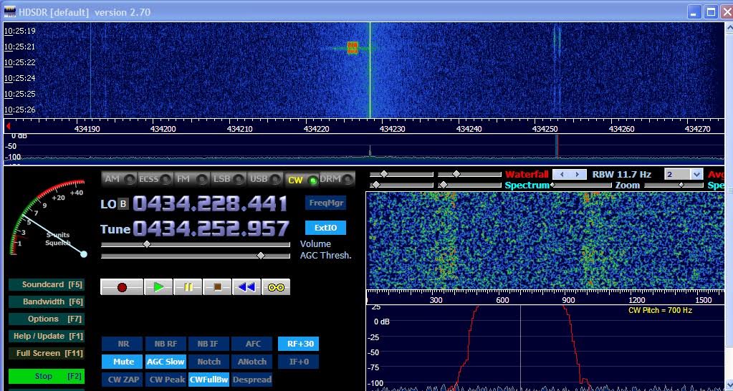Decrease RBW with the left arrow

point(563,174)
